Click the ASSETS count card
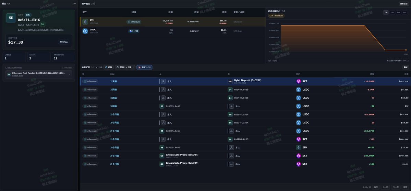The image size is (411, 191). pos(39,57)
